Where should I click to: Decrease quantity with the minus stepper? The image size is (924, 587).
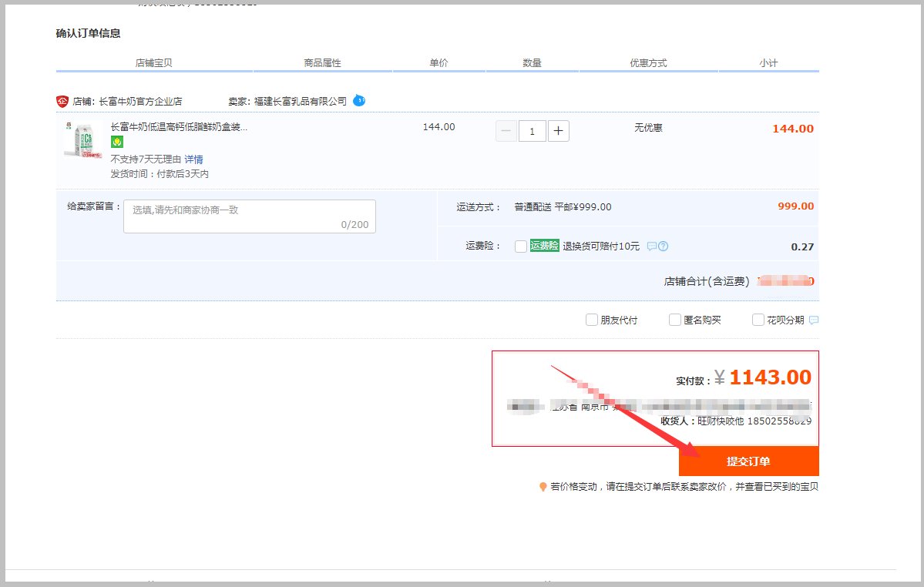(x=506, y=131)
